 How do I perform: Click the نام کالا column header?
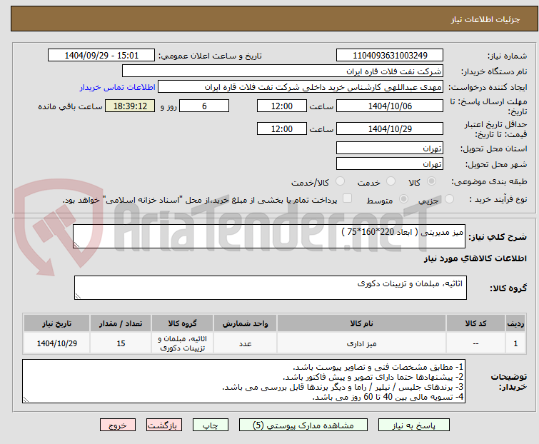[362, 323]
